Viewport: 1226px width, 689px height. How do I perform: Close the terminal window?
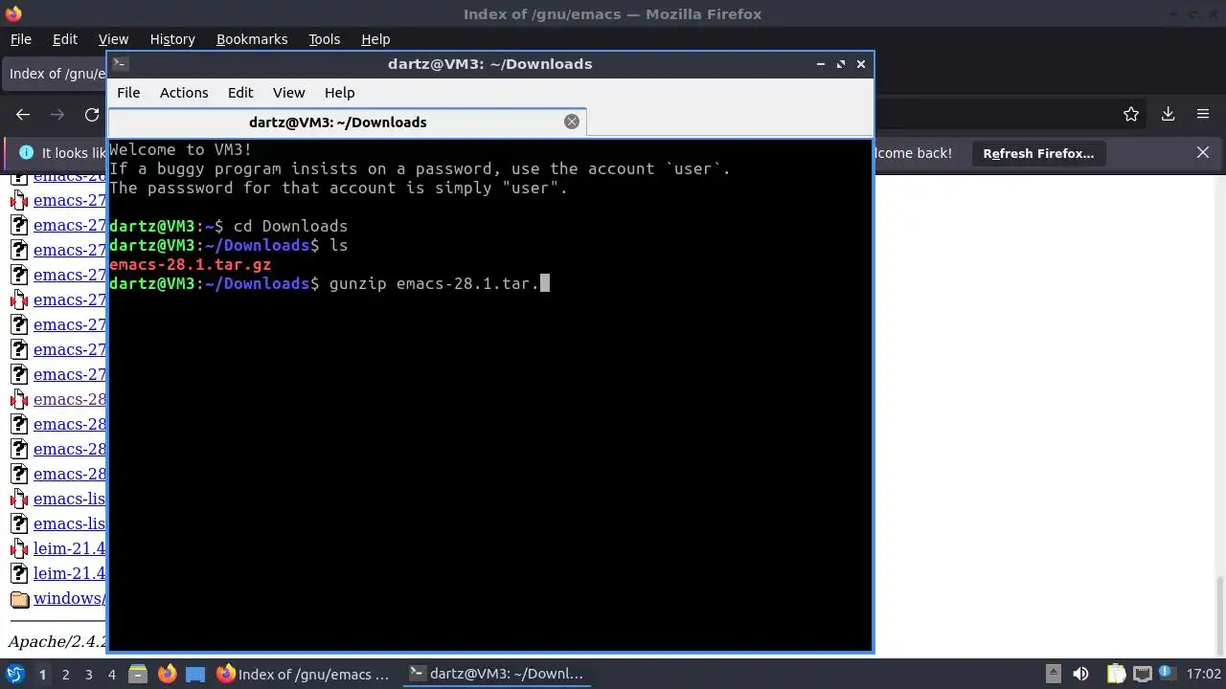click(861, 64)
